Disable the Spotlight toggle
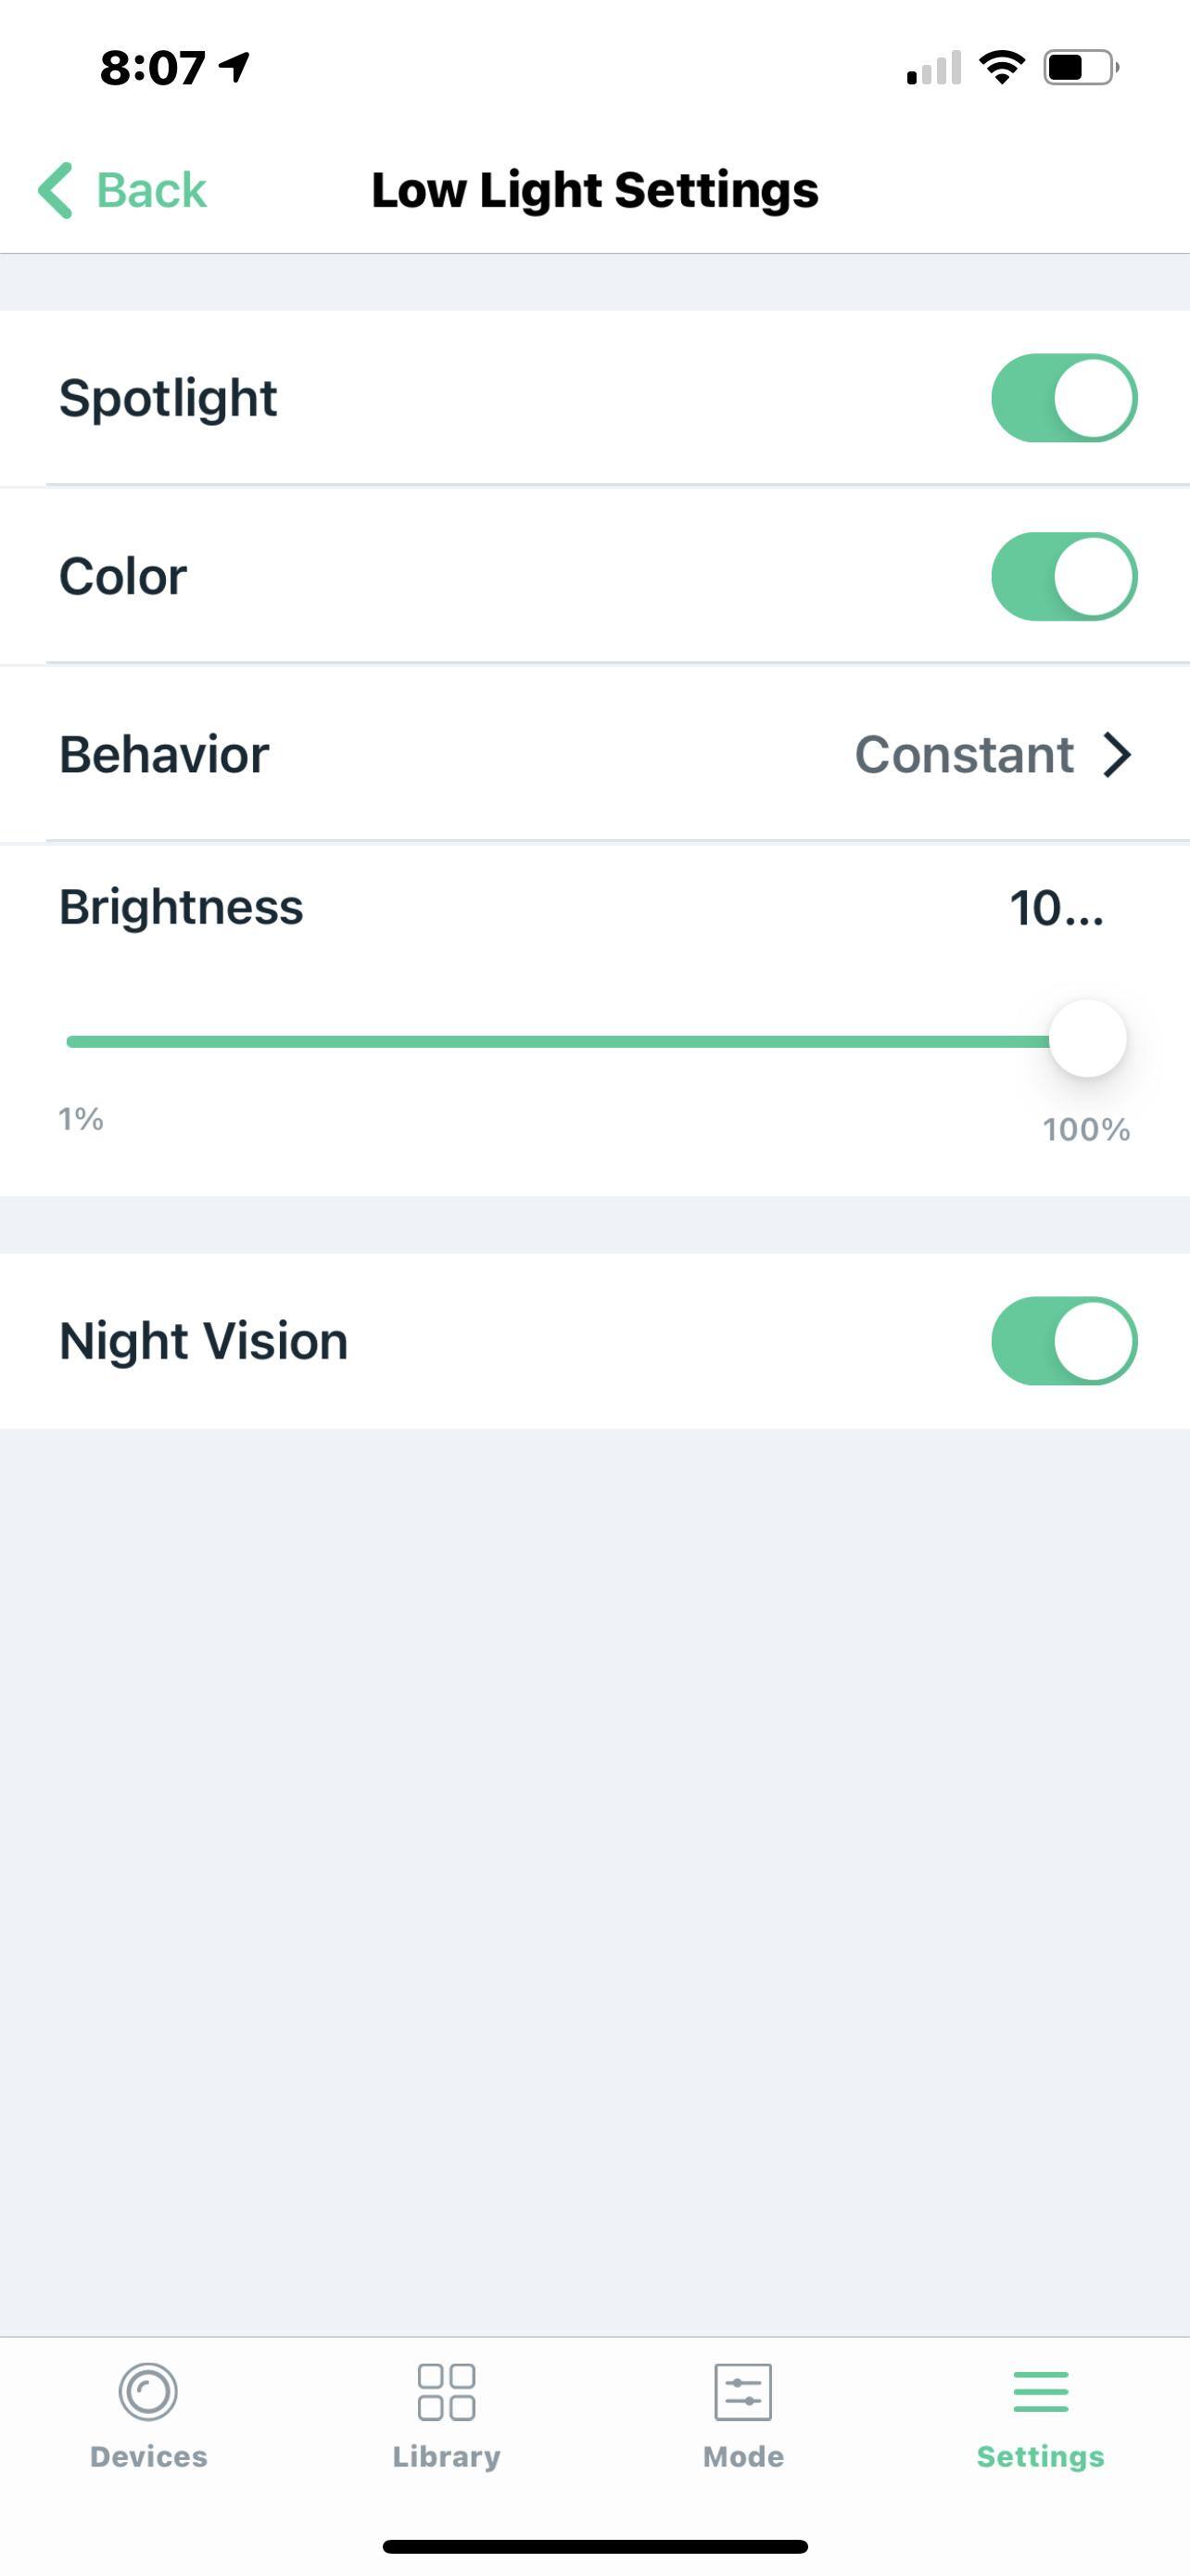This screenshot has height=2576, width=1190. point(1063,398)
